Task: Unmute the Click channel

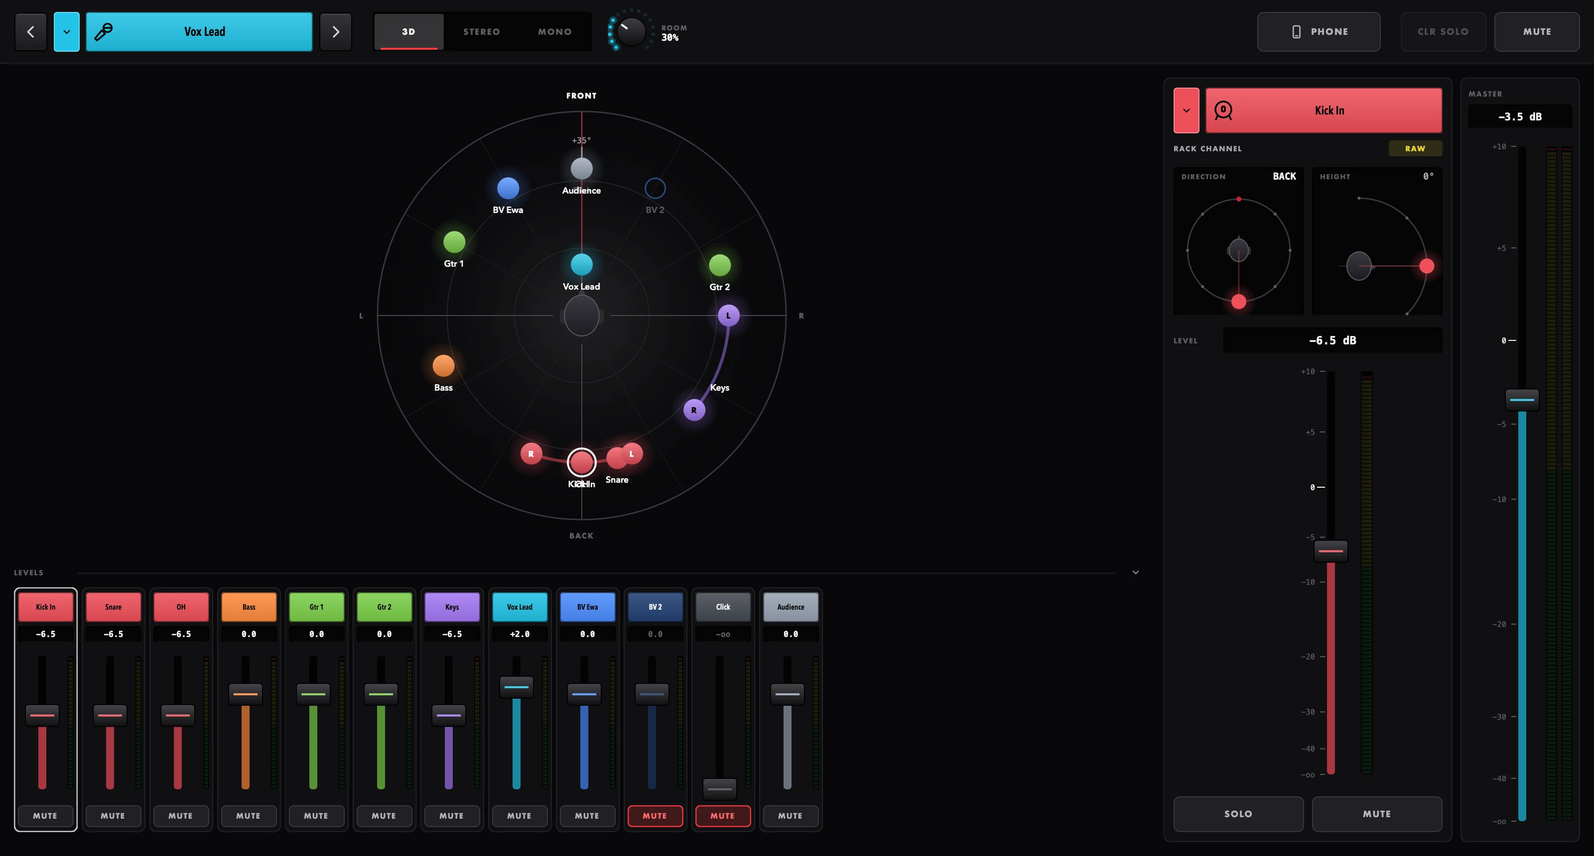Action: point(723,816)
